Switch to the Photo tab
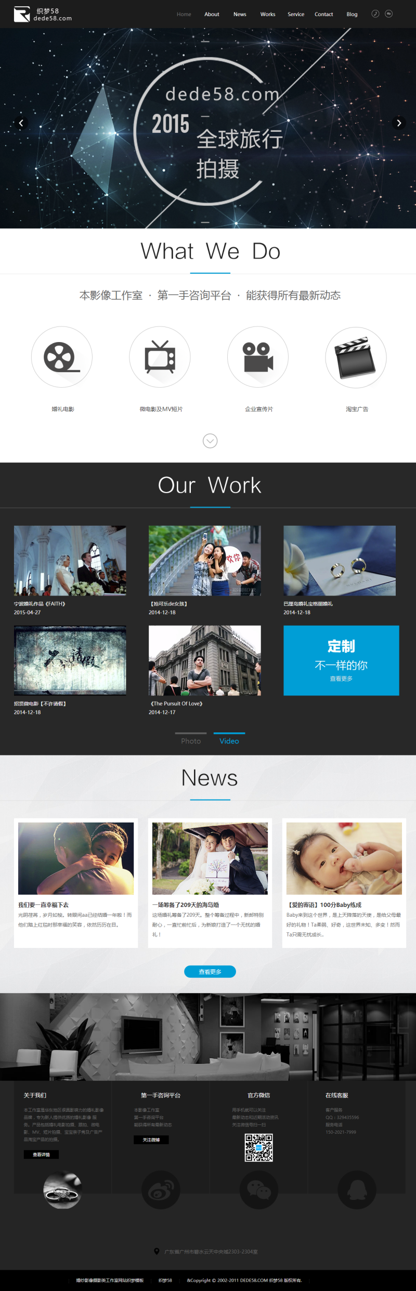Screen dimensions: 416x1291 191,741
